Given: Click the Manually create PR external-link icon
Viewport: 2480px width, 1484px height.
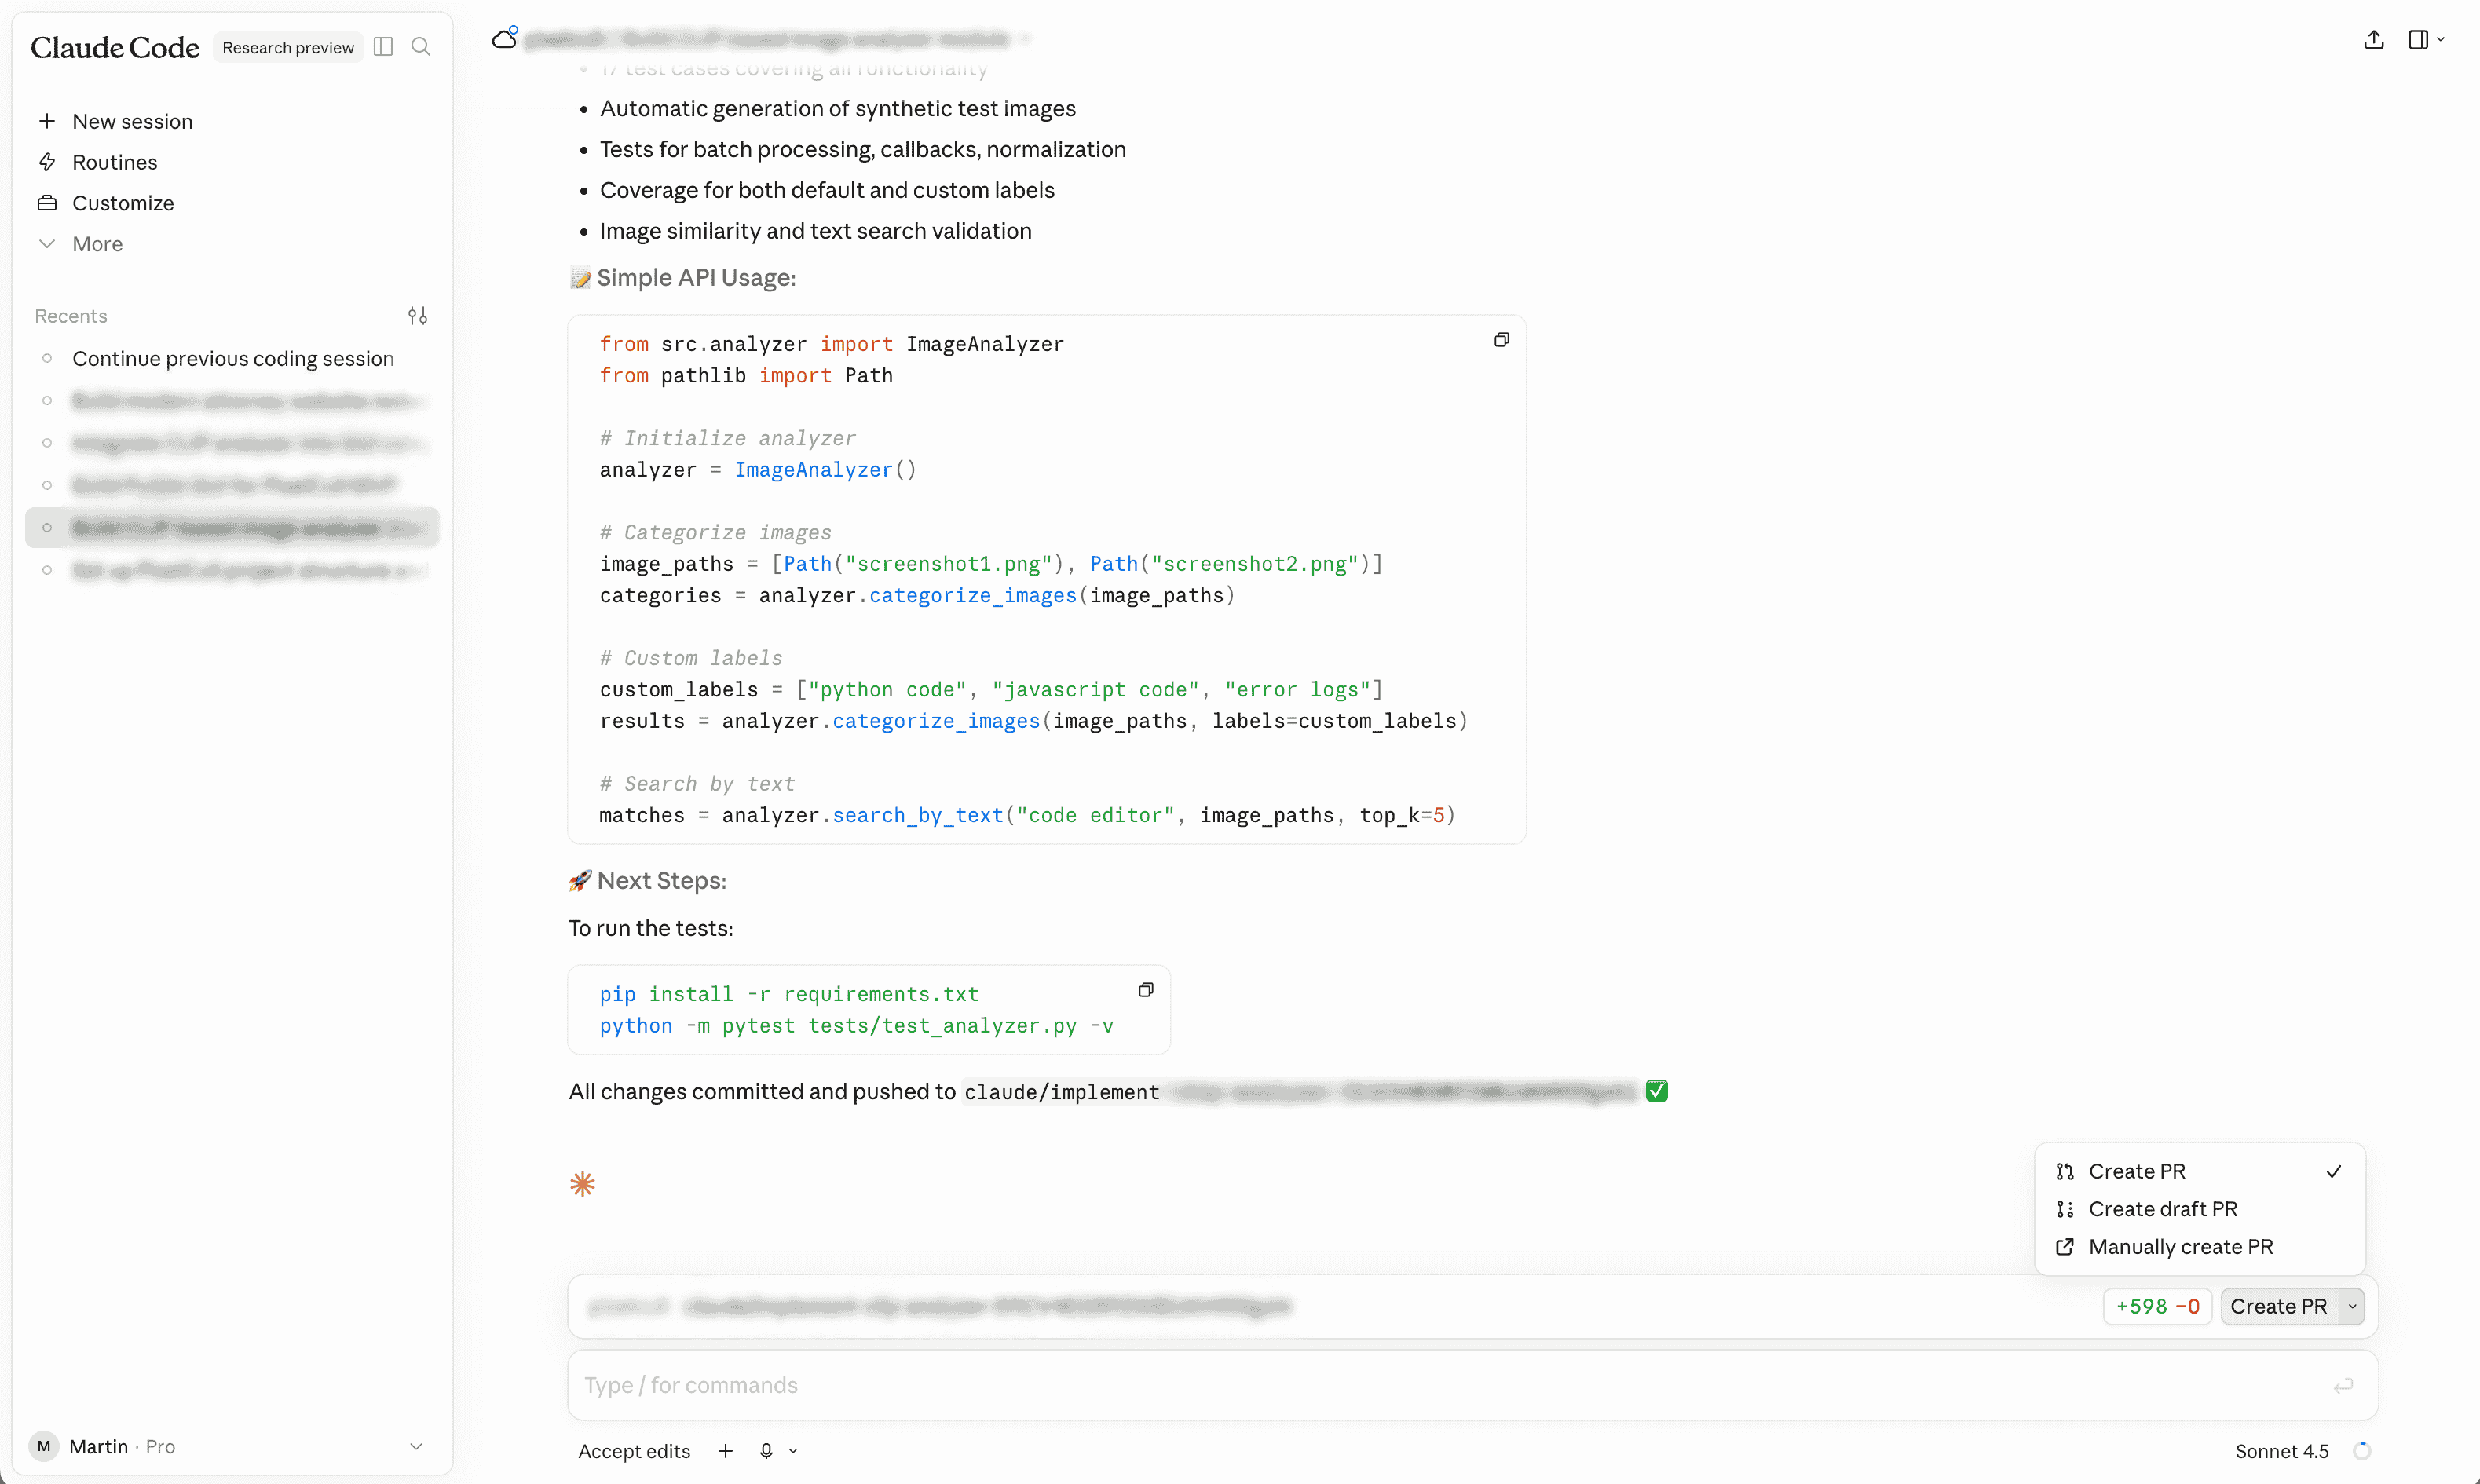Looking at the screenshot, I should (x=2065, y=1247).
